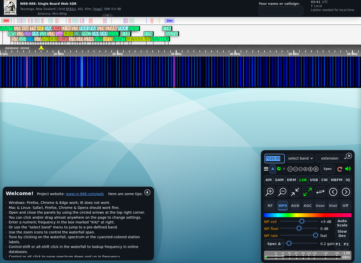Show the Stat tab
The width and height of the screenshot is (361, 263).
[x=333, y=206]
